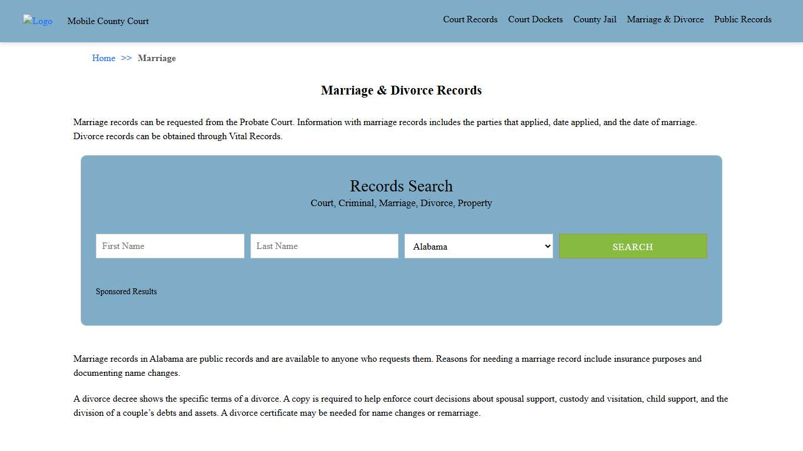Screen dimensions: 803x451
Task: Navigate to the County Jail page
Action: coord(594,19)
